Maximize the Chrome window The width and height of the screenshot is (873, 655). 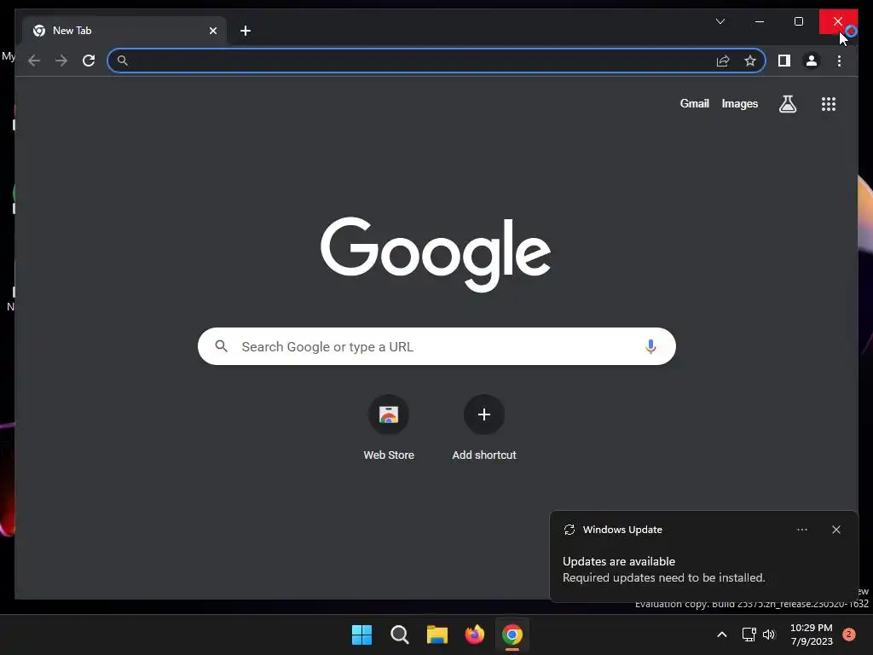tap(798, 21)
